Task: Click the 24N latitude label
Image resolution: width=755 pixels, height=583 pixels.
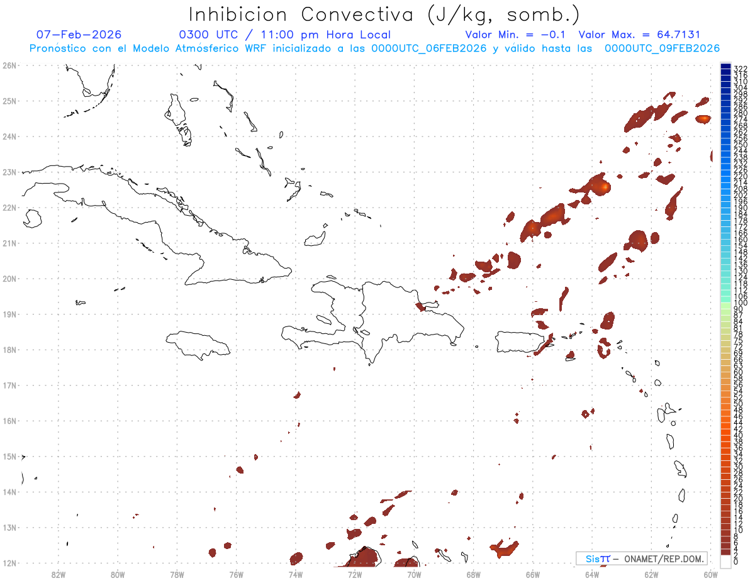Action: click(9, 136)
